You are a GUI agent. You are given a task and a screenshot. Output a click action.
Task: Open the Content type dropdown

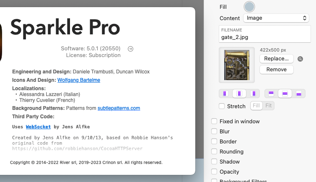tap(276, 18)
